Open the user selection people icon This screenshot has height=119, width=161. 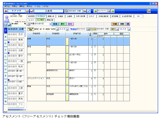(66, 11)
